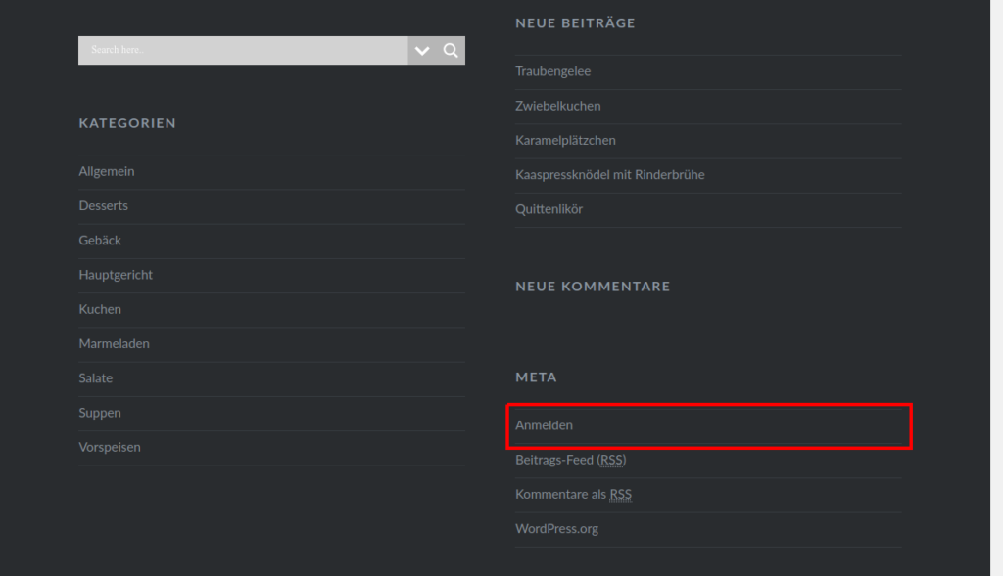1003x576 pixels.
Task: View the Suppen category
Action: click(x=100, y=413)
